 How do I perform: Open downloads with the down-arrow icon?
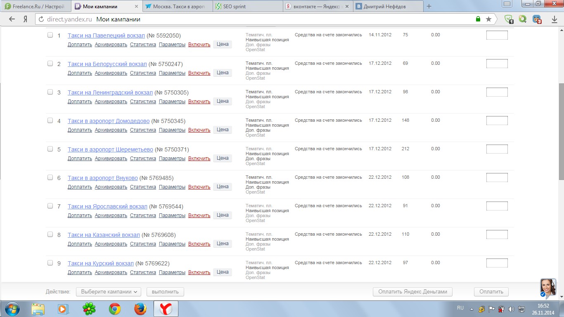coord(555,19)
